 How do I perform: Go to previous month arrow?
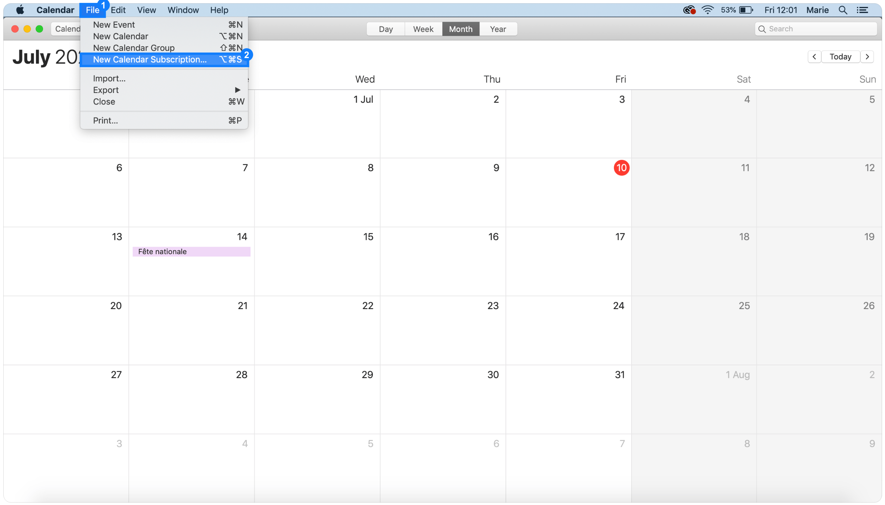click(814, 57)
